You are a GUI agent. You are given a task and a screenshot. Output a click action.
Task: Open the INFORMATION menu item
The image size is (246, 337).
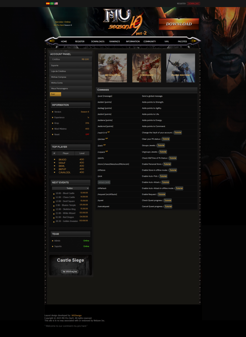click(133, 41)
